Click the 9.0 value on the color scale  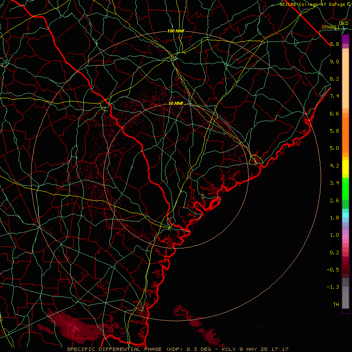point(334,61)
